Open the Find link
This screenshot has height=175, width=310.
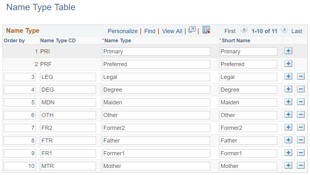[x=150, y=31]
